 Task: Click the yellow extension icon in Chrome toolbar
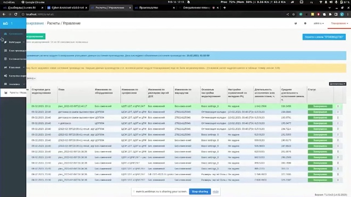coord(313,14)
